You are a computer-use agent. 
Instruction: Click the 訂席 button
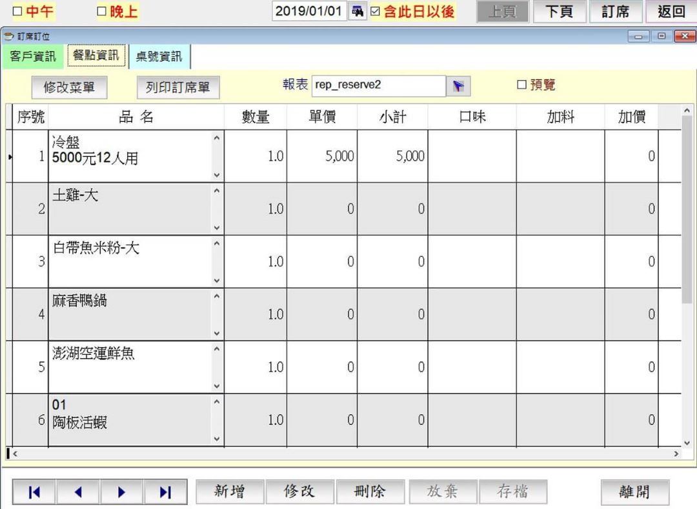[x=616, y=11]
